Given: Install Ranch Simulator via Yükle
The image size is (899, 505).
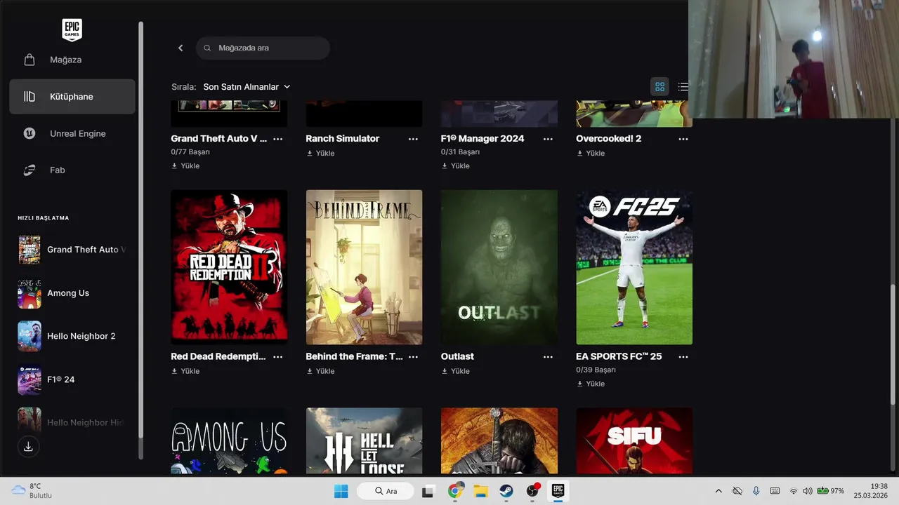Looking at the screenshot, I should [320, 153].
